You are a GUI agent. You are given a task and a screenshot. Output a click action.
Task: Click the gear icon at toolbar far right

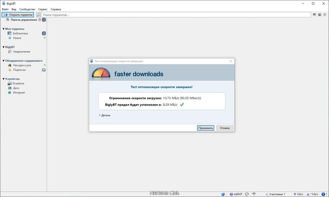point(325,15)
